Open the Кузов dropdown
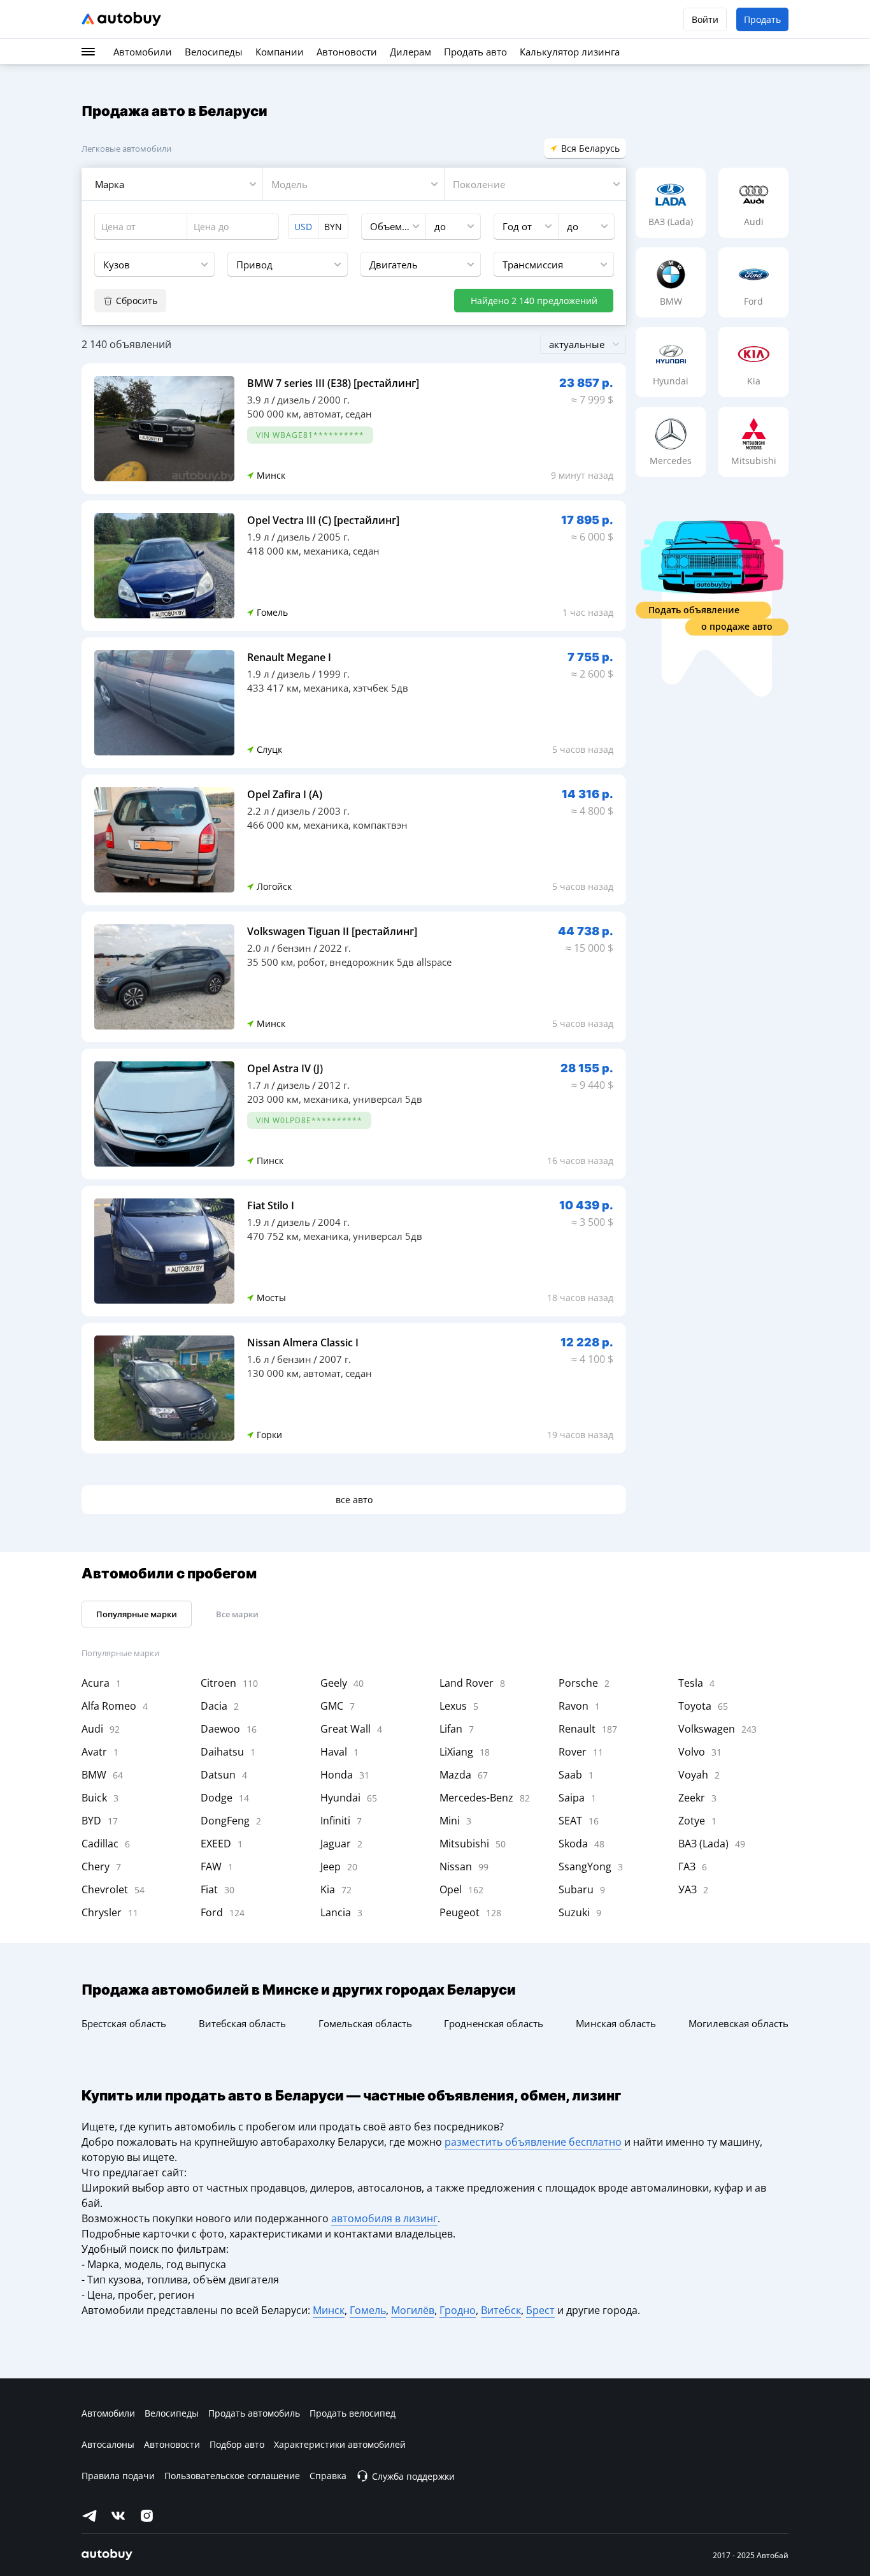 coord(154,265)
